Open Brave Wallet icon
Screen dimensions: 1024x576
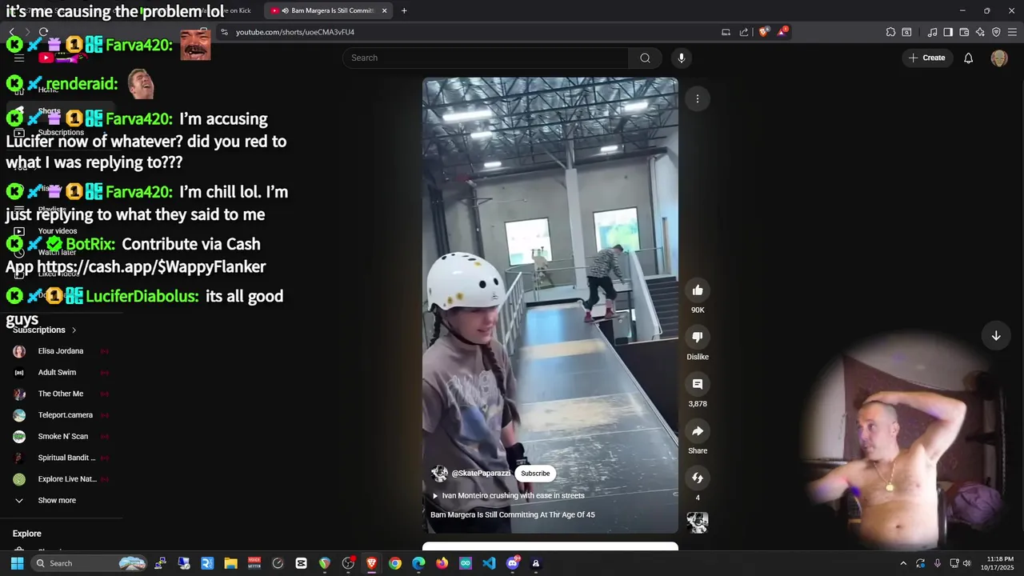[964, 32]
